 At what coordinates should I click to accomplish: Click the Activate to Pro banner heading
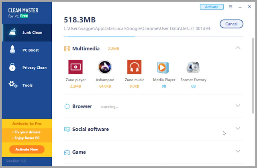(27, 124)
